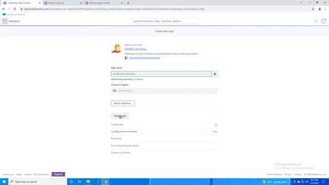Click the browser back arrow
Image resolution: width=329 pixels, height=185 pixels.
[4, 9]
